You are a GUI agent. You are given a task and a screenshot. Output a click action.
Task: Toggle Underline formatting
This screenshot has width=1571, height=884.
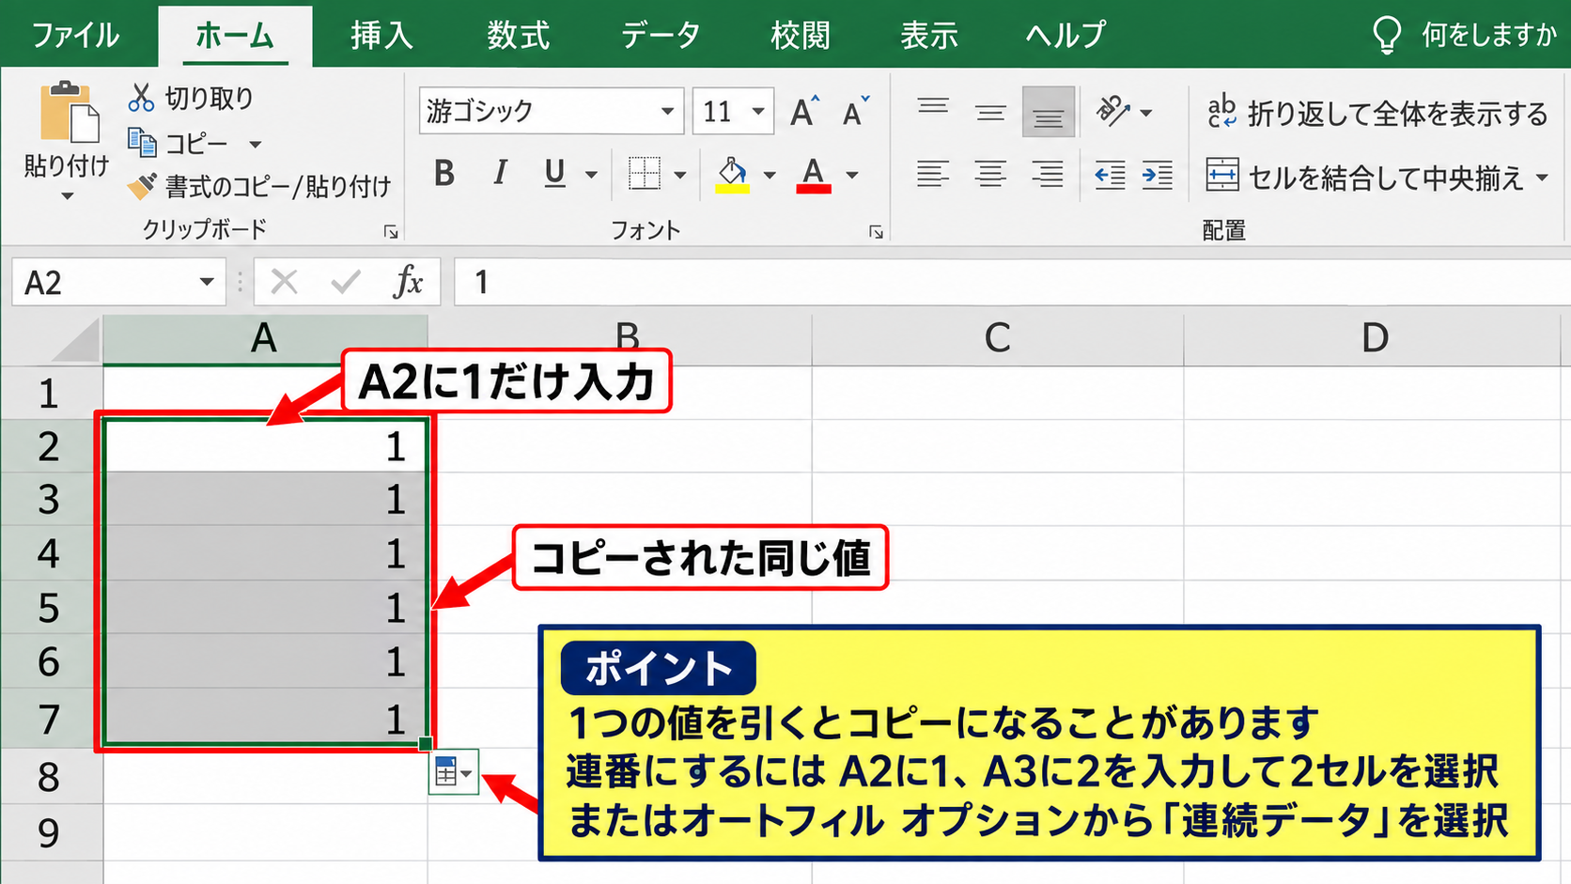coord(554,174)
